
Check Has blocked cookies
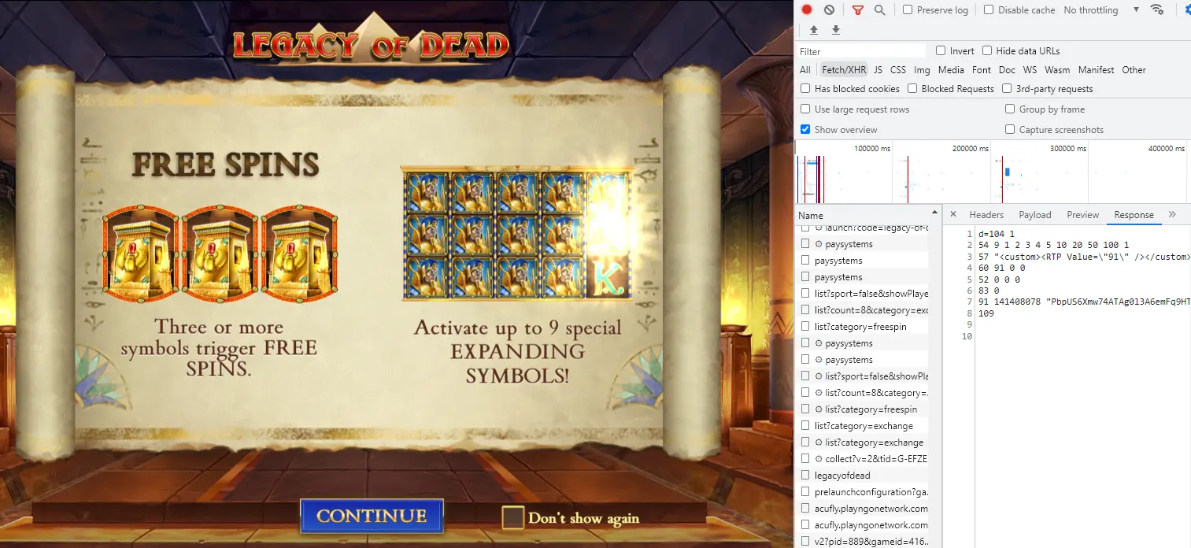(x=805, y=89)
